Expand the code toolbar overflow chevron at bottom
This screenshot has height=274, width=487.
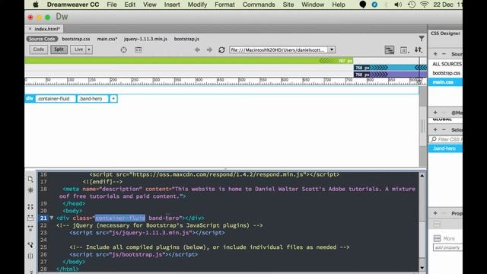pyautogui.click(x=31, y=272)
